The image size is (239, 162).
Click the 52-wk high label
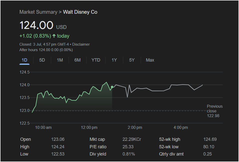(x=170, y=139)
